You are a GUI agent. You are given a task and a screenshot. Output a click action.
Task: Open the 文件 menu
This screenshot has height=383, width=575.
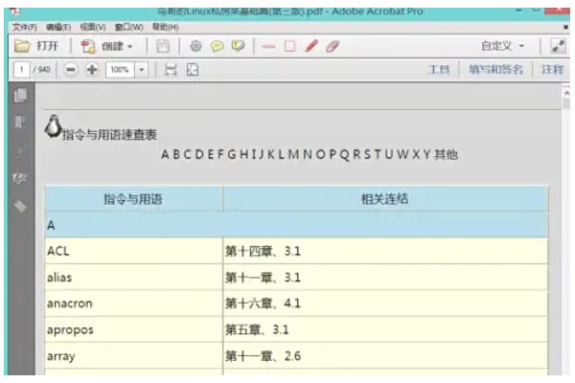24,27
